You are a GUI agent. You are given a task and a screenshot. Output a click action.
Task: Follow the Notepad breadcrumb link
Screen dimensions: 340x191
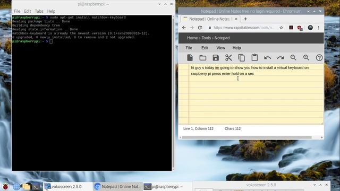(222, 38)
